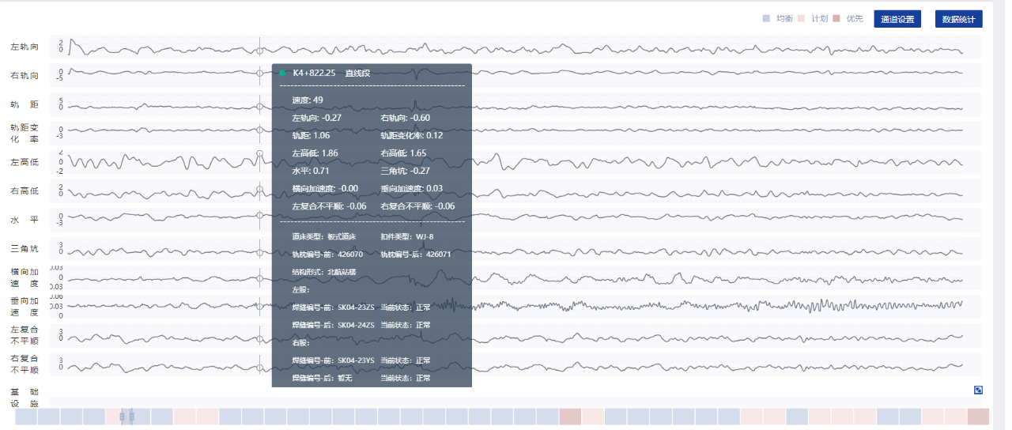Select the dark red segment at timeline's far right
Screen dimensions: 1012x430
click(978, 417)
